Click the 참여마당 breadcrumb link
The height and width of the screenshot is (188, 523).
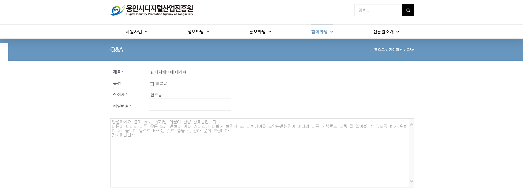point(396,50)
